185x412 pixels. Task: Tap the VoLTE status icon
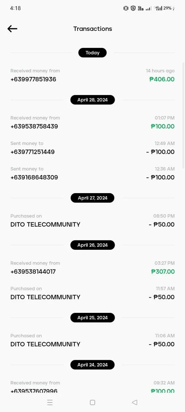point(141,8)
